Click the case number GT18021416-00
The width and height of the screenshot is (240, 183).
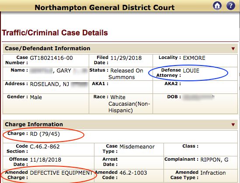(51, 58)
